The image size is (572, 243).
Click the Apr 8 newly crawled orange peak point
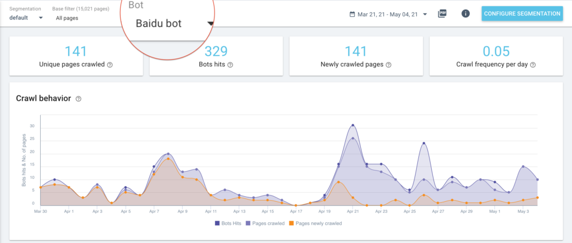pos(168,159)
